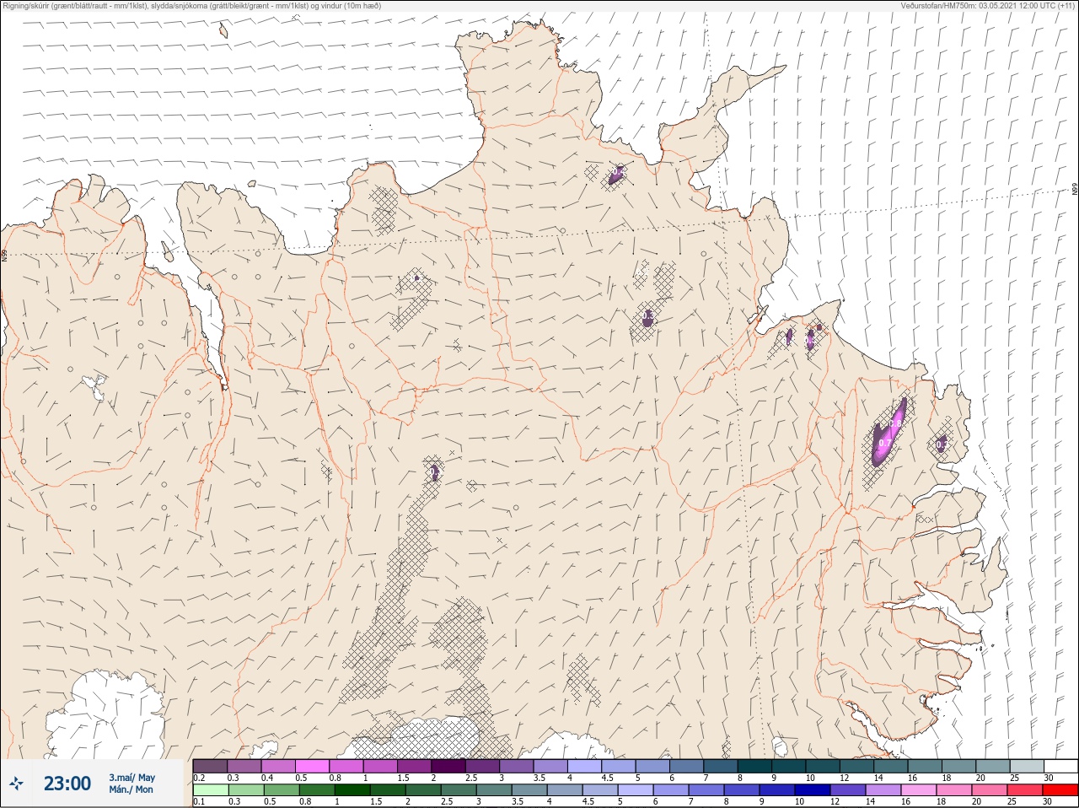The image size is (1079, 808).
Task: Click the 0.1 label on the lower legend
Action: pyautogui.click(x=199, y=801)
